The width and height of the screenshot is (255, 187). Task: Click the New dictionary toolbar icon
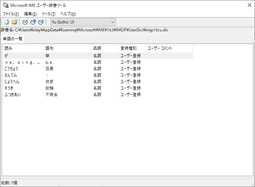(7, 22)
